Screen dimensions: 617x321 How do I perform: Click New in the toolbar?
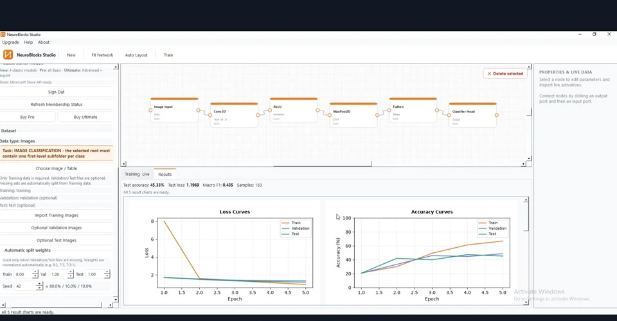point(71,55)
